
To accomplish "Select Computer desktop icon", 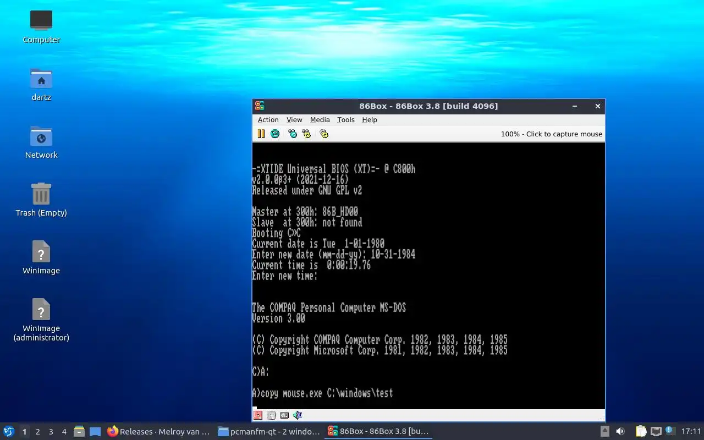I will pyautogui.click(x=41, y=27).
